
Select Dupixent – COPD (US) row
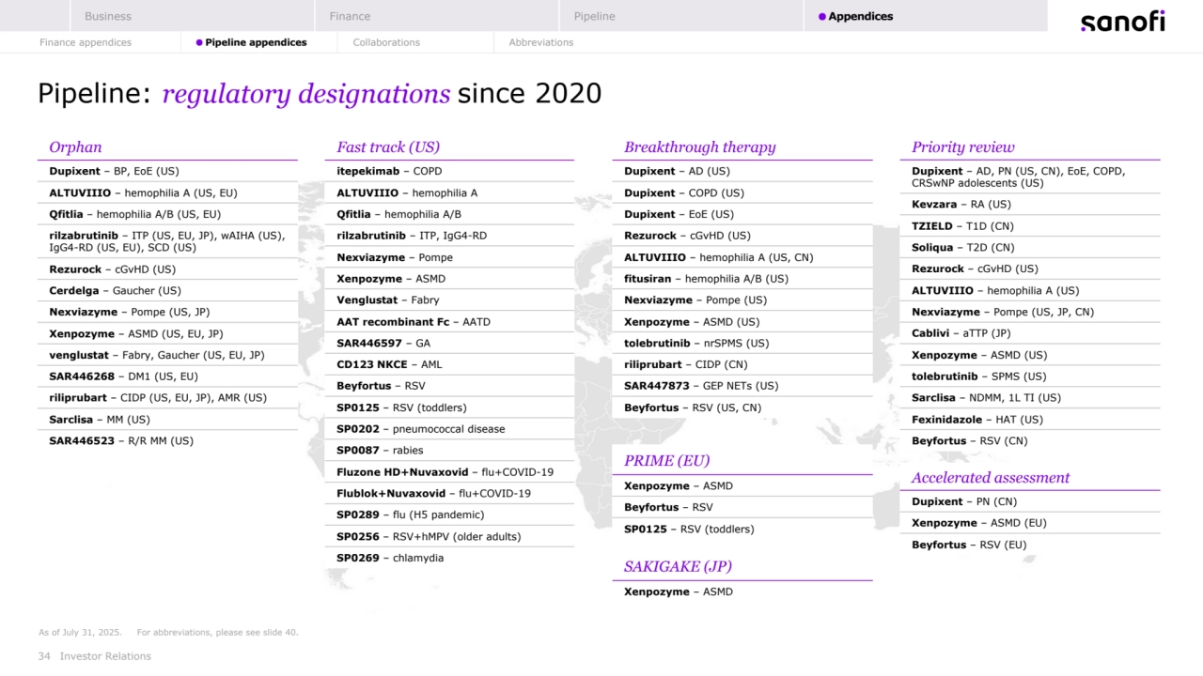742,192
